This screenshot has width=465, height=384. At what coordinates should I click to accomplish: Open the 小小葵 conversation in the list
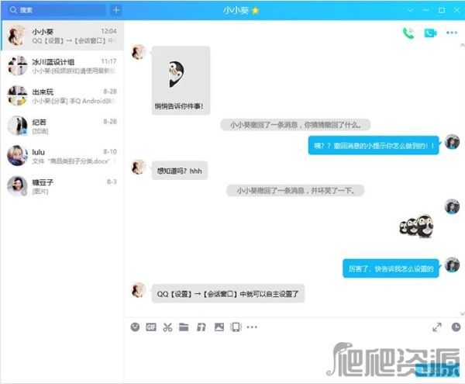click(x=62, y=36)
